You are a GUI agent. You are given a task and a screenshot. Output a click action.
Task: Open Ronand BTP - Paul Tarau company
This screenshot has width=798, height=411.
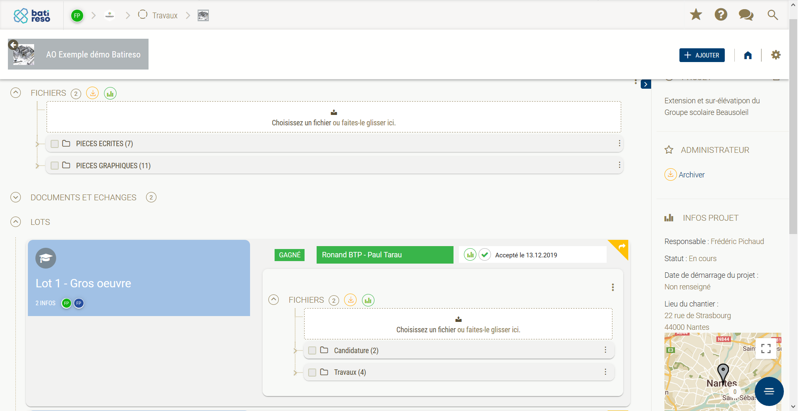point(385,255)
